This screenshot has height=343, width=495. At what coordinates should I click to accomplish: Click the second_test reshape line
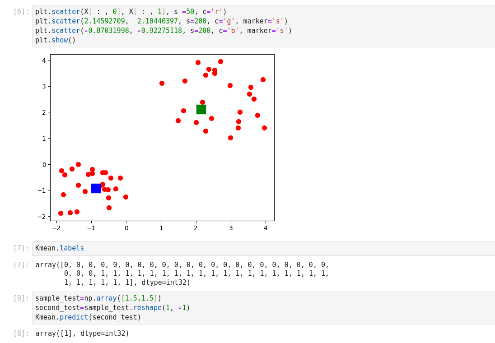click(x=112, y=308)
